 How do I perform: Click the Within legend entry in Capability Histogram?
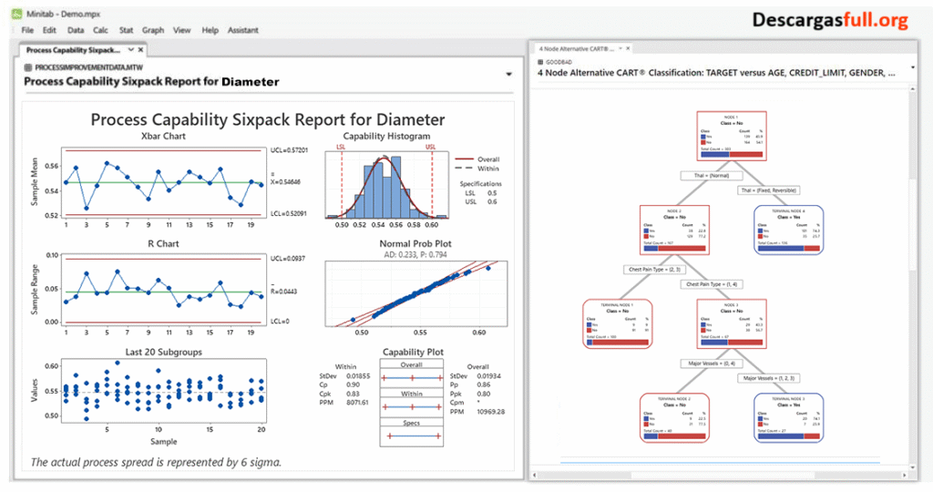pyautogui.click(x=477, y=169)
